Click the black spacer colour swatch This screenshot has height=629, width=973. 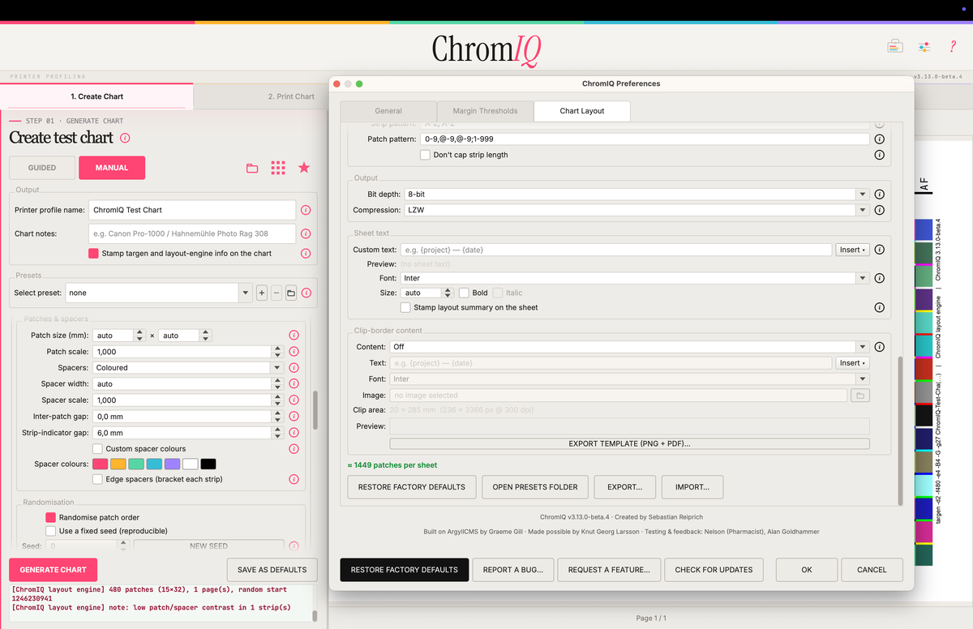pyautogui.click(x=208, y=464)
